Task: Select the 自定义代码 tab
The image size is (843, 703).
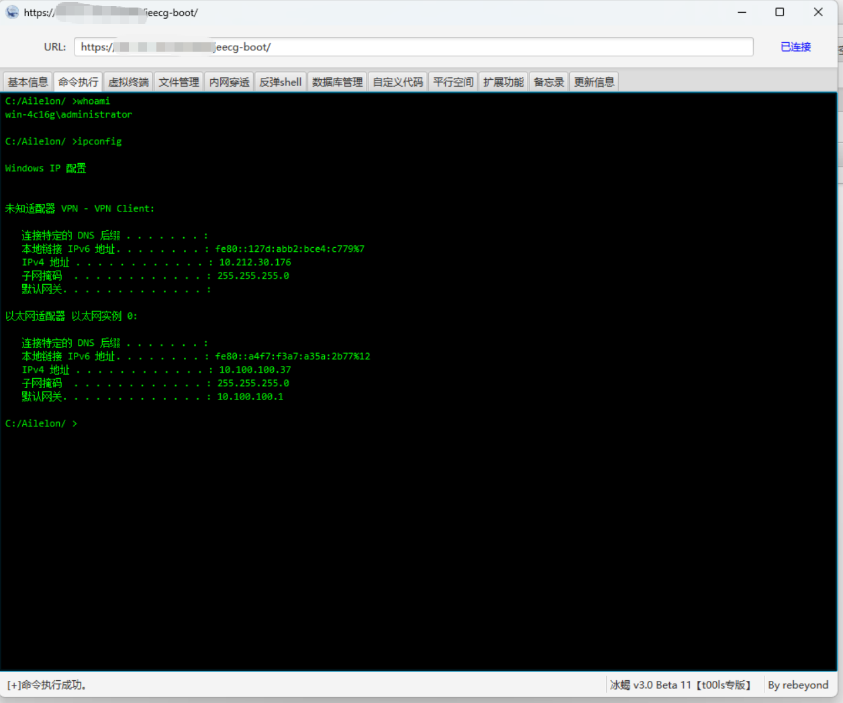Action: (x=398, y=82)
